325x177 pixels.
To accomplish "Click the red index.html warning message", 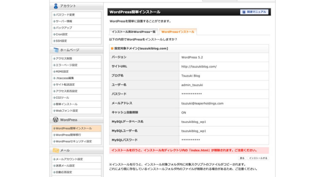I will pos(189,150).
